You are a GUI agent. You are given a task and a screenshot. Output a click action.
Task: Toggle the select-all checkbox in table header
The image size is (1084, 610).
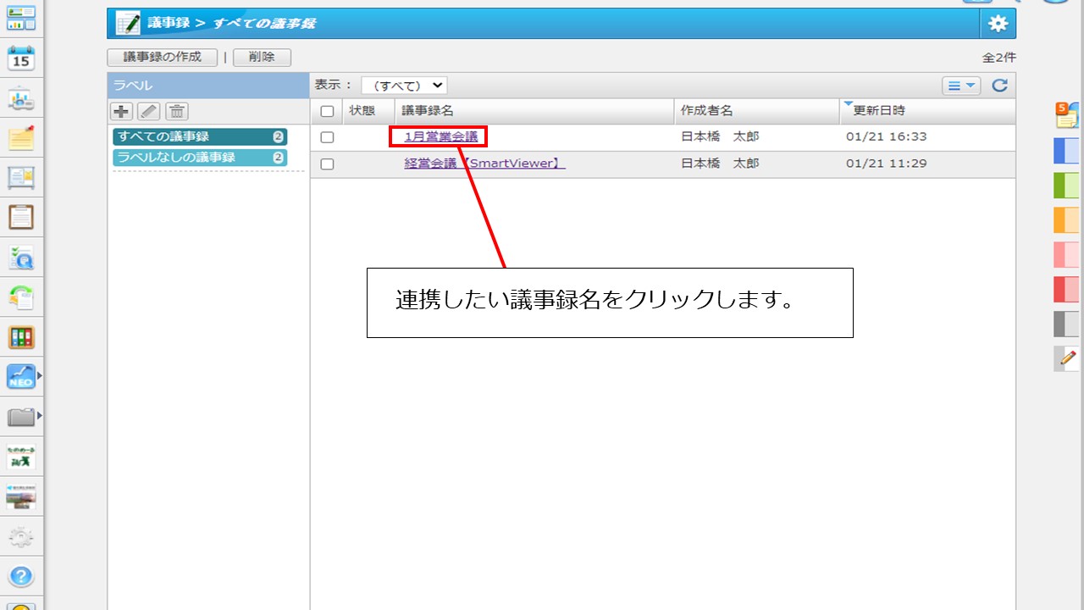tap(327, 111)
